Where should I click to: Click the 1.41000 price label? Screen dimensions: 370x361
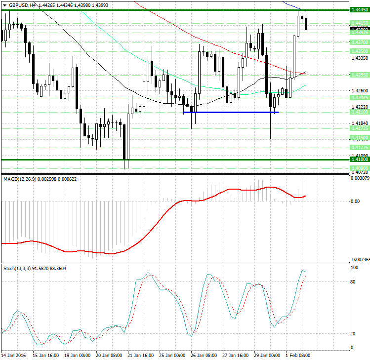pyautogui.click(x=360, y=160)
